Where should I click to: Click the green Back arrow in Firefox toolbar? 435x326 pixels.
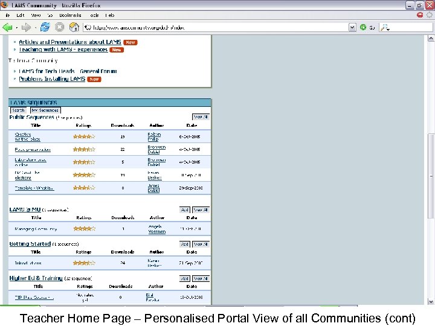tap(7, 27)
